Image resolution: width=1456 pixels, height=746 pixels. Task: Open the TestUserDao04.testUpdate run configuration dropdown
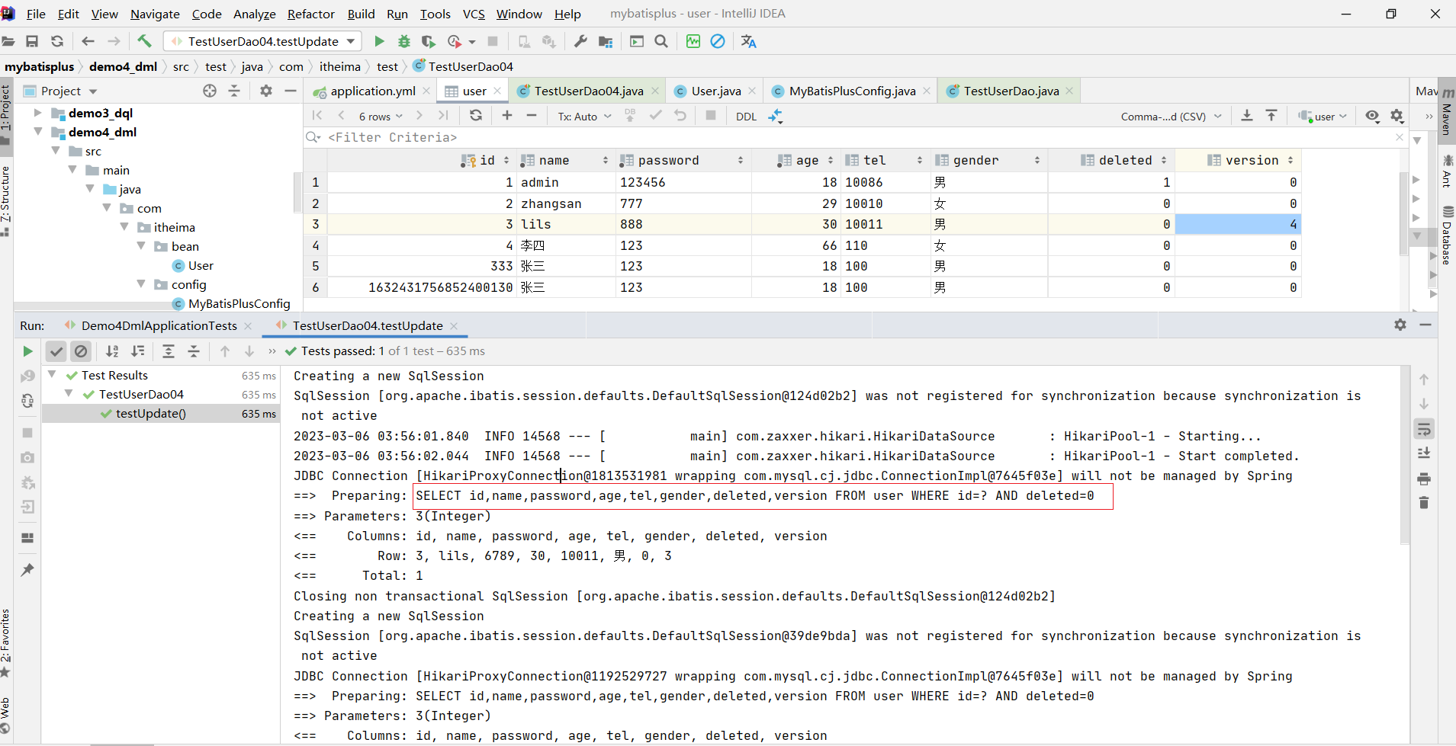point(263,41)
